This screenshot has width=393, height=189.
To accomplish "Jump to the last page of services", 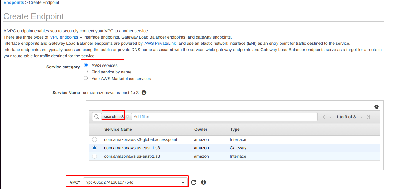I will [x=368, y=117].
